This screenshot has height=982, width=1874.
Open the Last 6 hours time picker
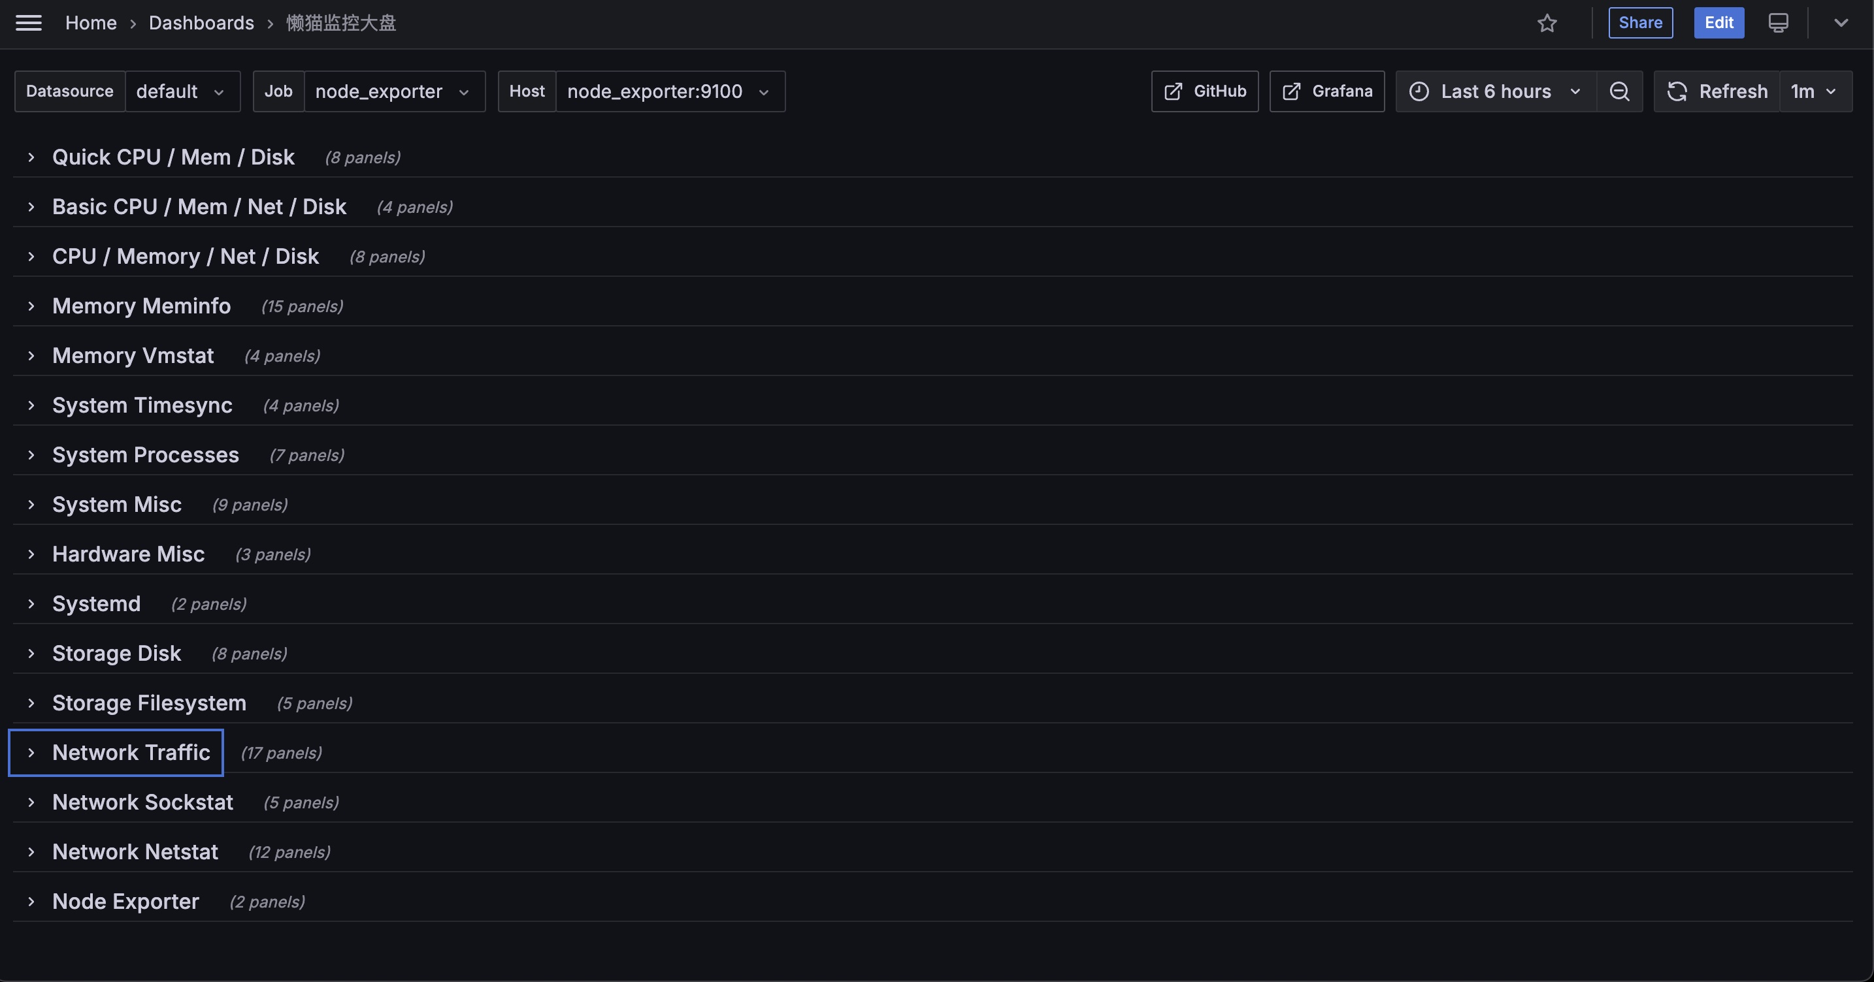1496,91
